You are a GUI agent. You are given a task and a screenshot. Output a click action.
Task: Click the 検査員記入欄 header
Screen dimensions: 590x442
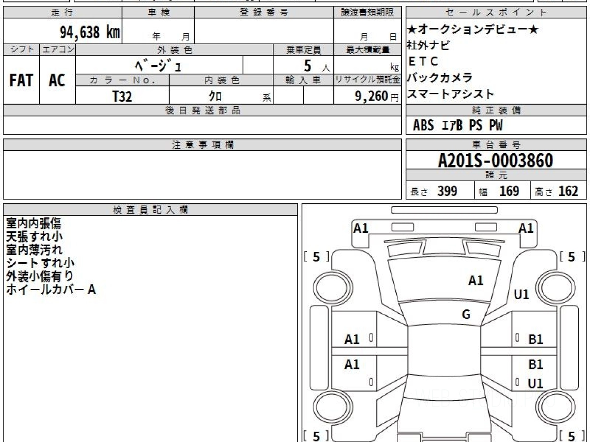[x=150, y=210]
